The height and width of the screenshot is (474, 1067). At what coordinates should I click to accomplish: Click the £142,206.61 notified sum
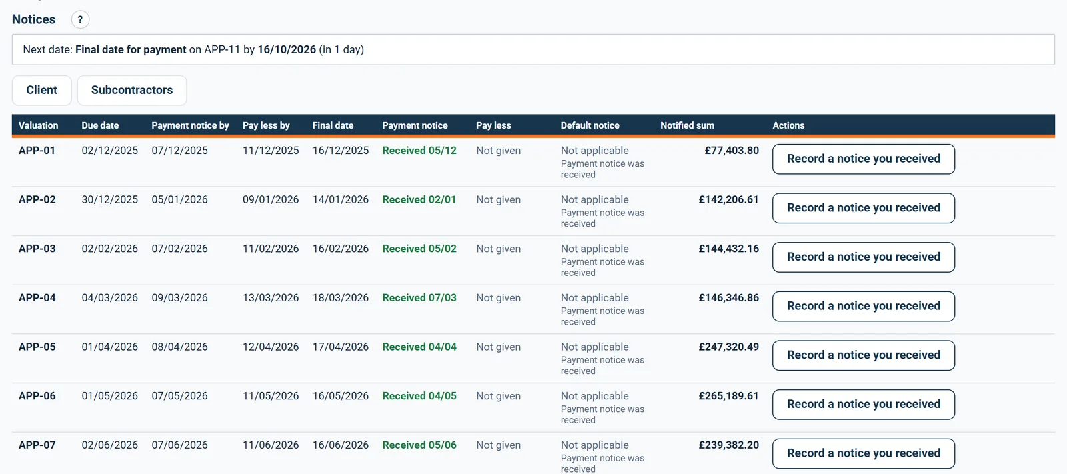(x=729, y=200)
